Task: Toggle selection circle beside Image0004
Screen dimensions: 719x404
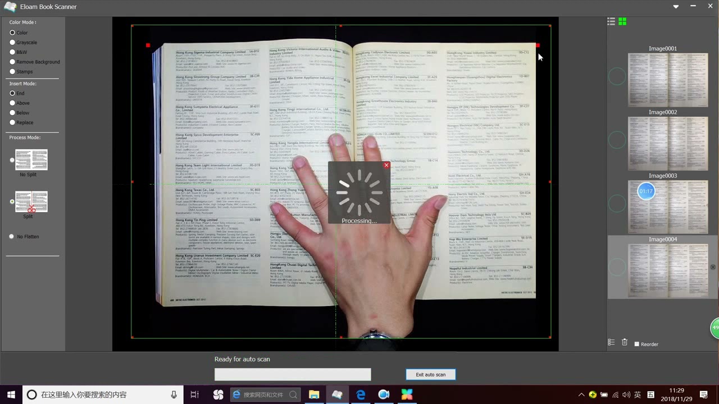Action: [617, 267]
